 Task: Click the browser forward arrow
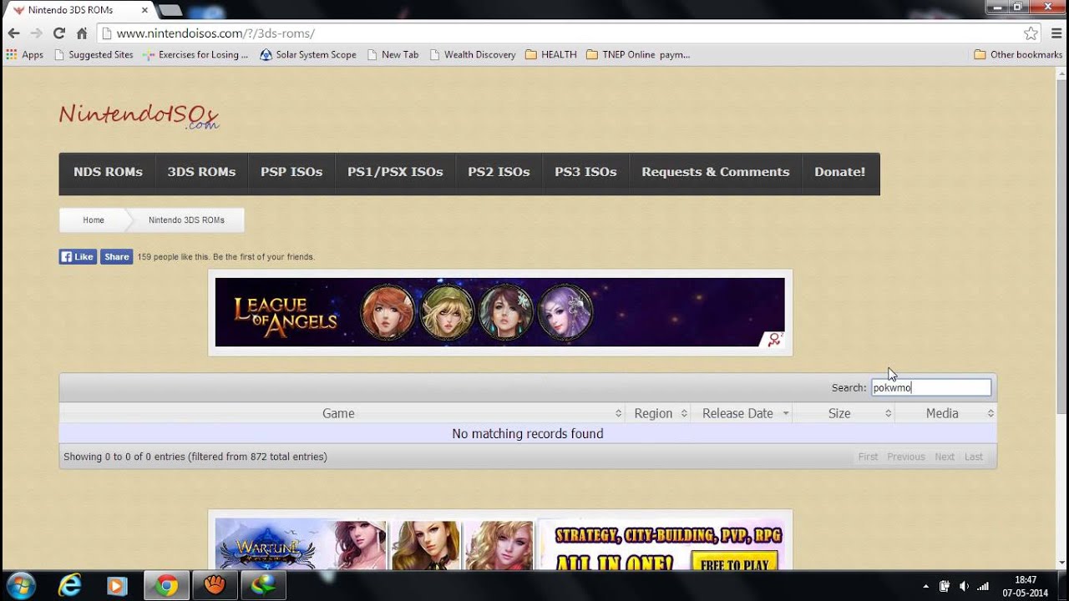36,33
